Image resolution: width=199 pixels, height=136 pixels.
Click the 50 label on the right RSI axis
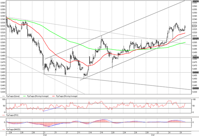pos(194,106)
